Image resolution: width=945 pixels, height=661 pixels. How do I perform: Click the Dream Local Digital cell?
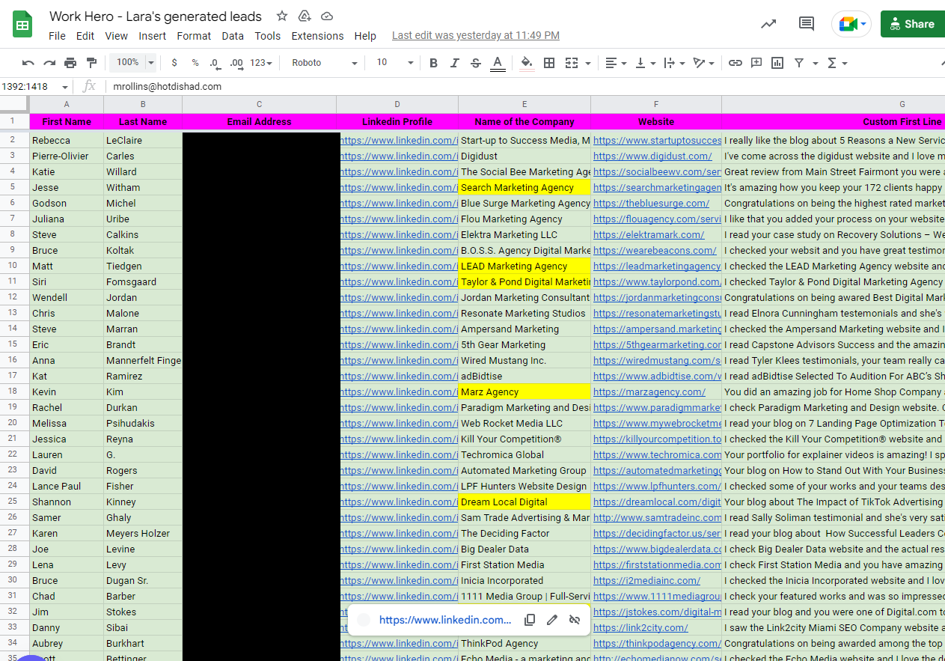point(525,502)
